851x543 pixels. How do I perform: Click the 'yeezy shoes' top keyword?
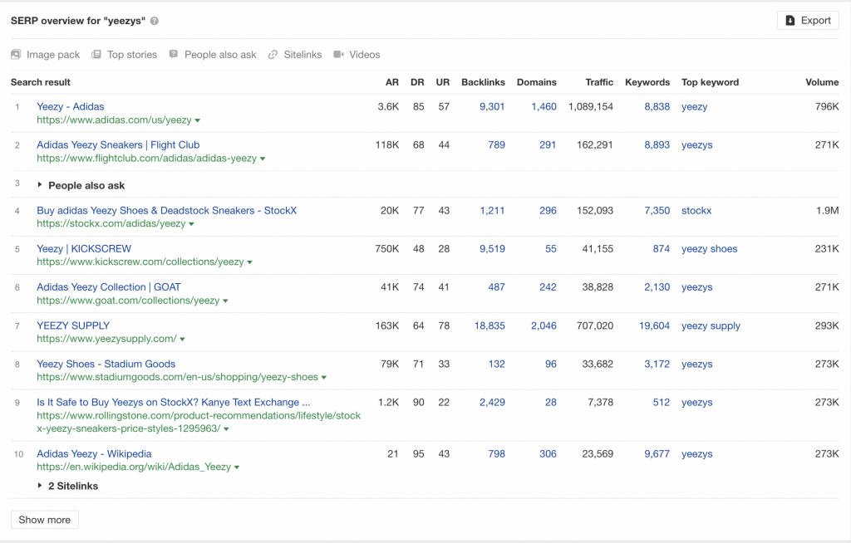tap(710, 248)
